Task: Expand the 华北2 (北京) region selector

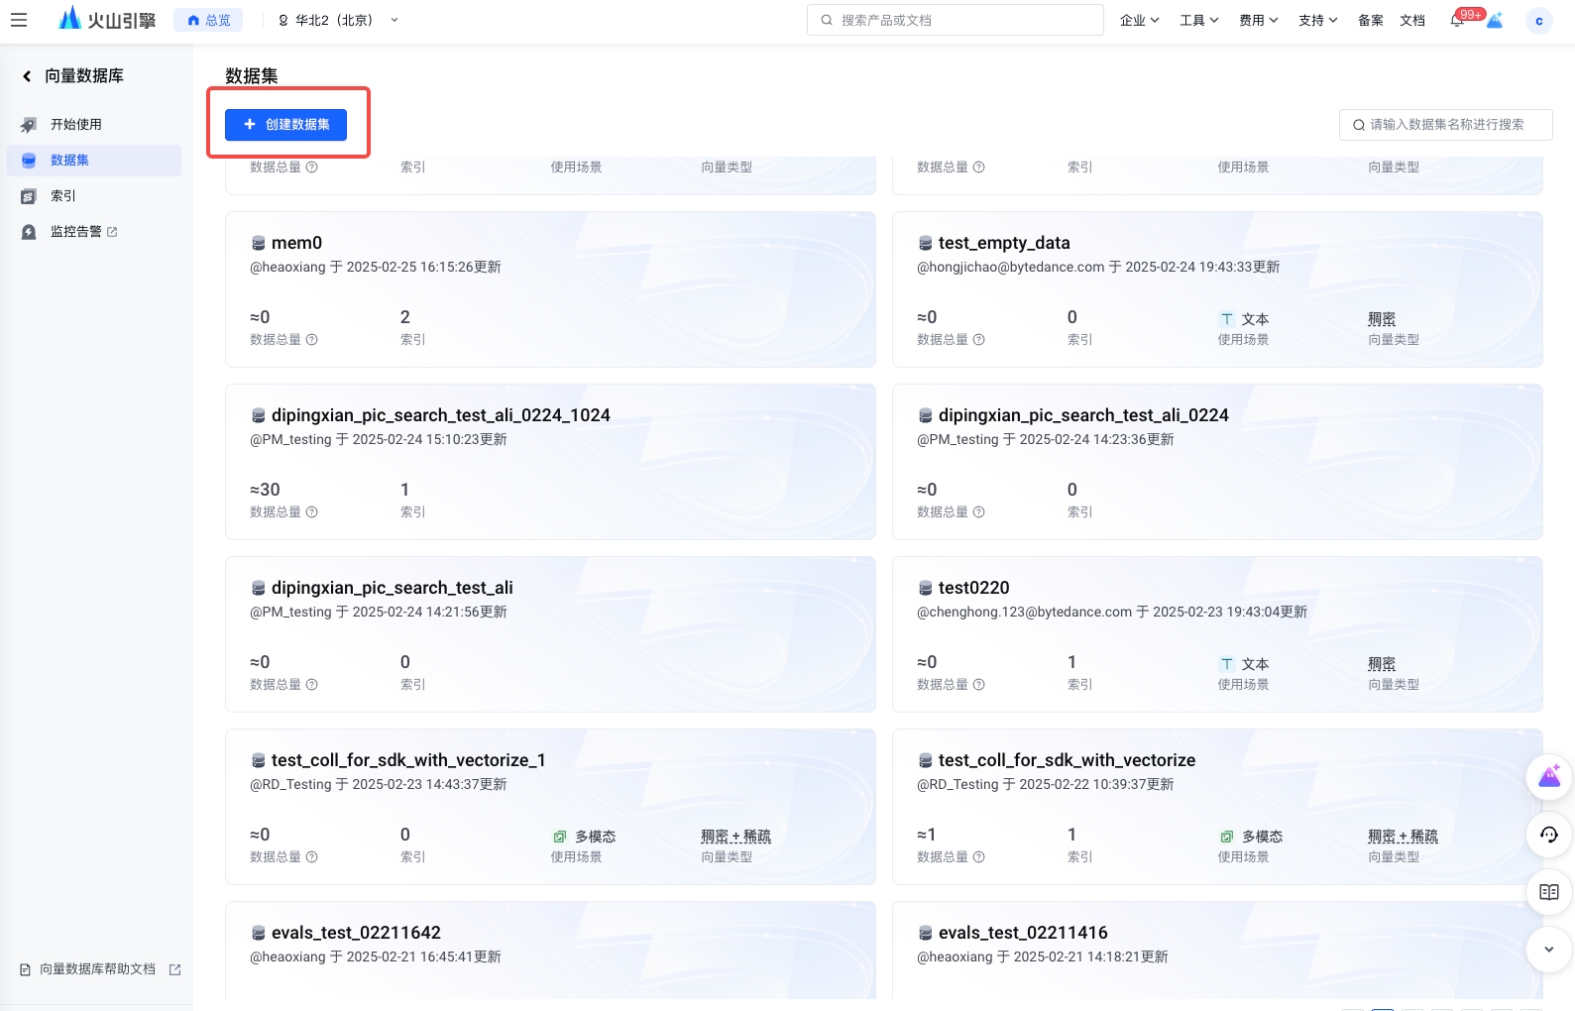Action: (337, 20)
